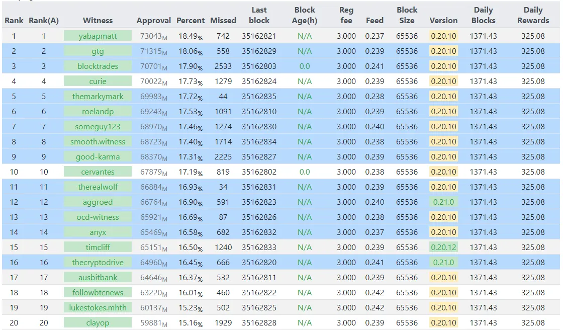
Task: Click the blocktrades witness name
Action: (x=98, y=66)
